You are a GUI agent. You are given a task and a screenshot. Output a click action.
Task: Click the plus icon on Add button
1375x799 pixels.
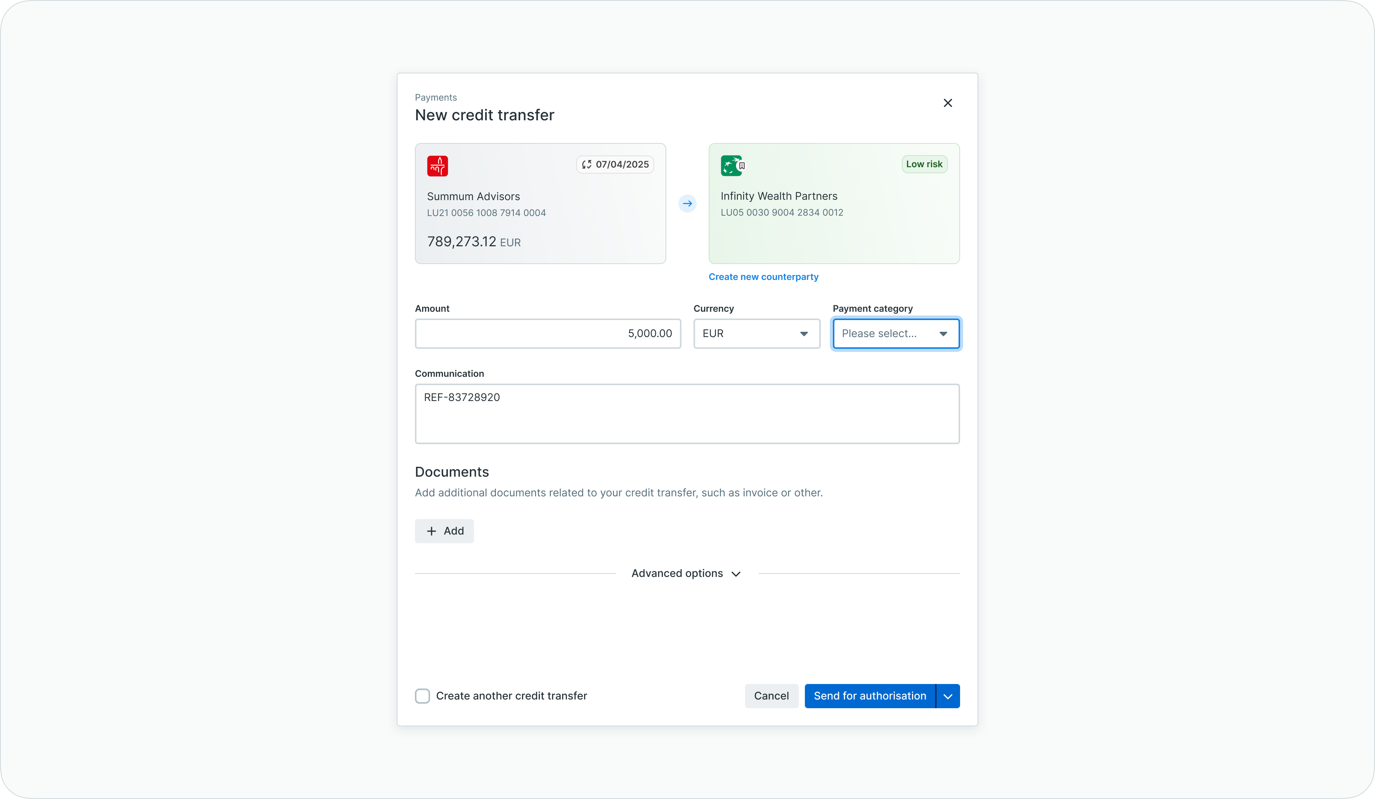coord(431,531)
